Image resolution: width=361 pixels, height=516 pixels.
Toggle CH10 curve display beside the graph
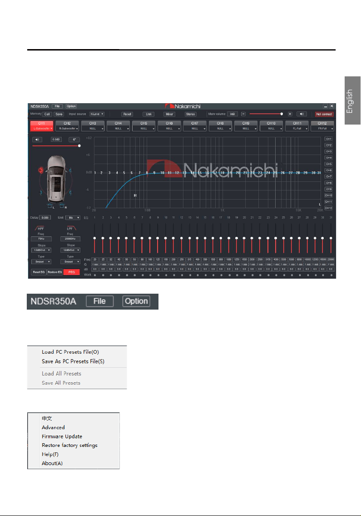tap(328, 195)
